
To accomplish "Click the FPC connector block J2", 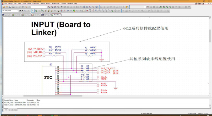I will [x=49, y=80].
